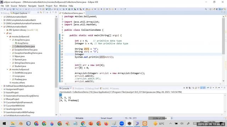Screen dimensions: 227x127
Task: Click Remove Launch icon in Console toolbar
Action: [187, 88]
